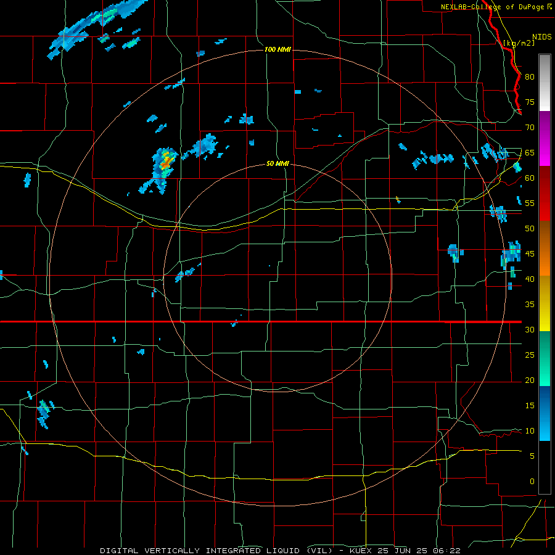Screen dimensions: 555x555
Task: Select the white-gray segment of the color scale
Action: coord(545,83)
